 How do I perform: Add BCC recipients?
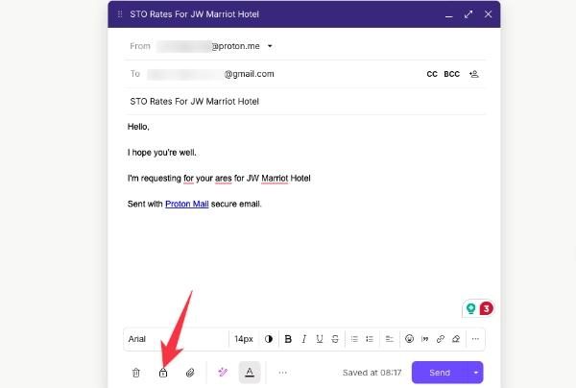451,74
